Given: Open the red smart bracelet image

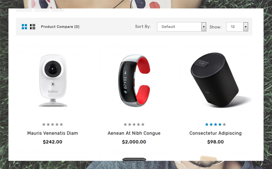Looking at the screenshot, I should (134, 81).
